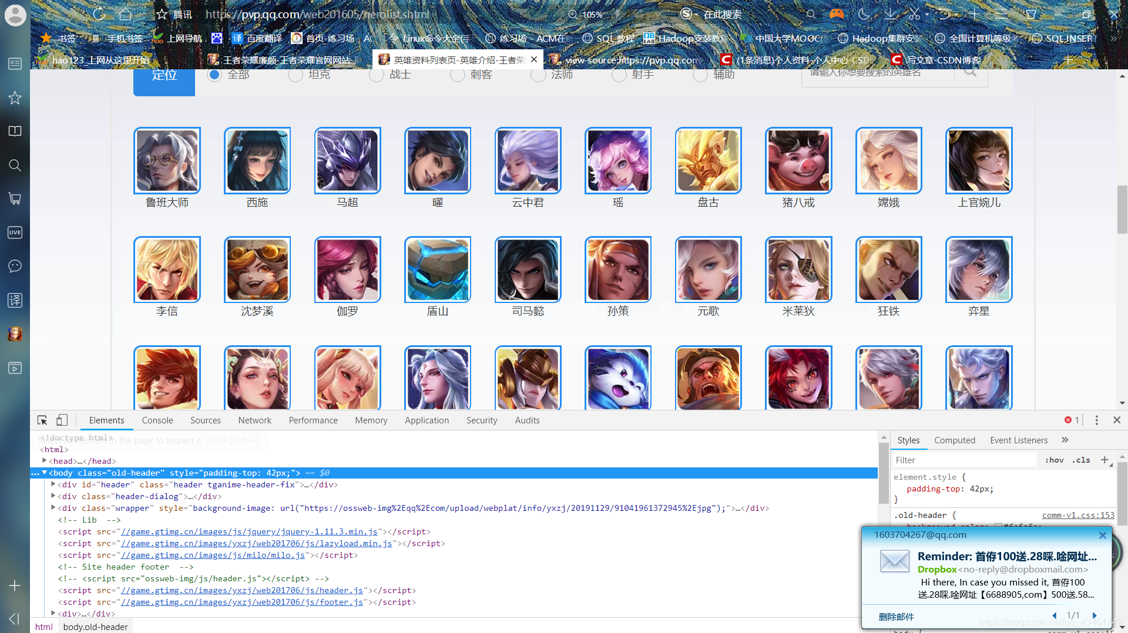Image resolution: width=1128 pixels, height=633 pixels.
Task: Open sidebar video player icon
Action: [x=15, y=368]
